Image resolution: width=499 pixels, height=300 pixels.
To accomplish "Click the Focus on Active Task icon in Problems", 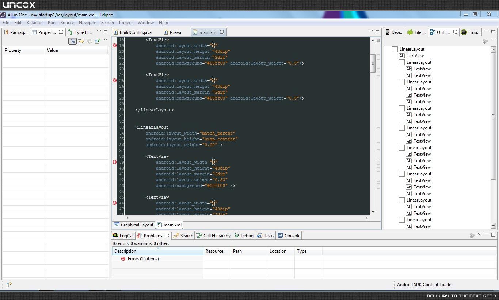I will click(472, 235).
